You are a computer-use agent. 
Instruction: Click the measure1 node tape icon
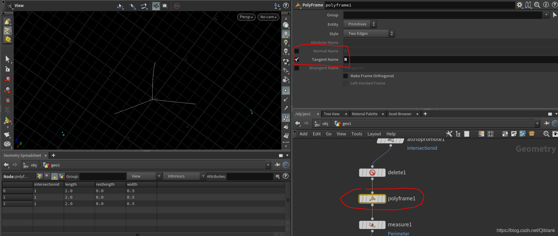tap(372, 225)
